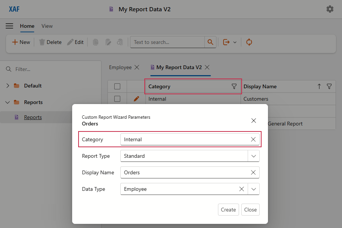342x228 pixels.
Task: Clear the Data Type selection
Action: 242,189
